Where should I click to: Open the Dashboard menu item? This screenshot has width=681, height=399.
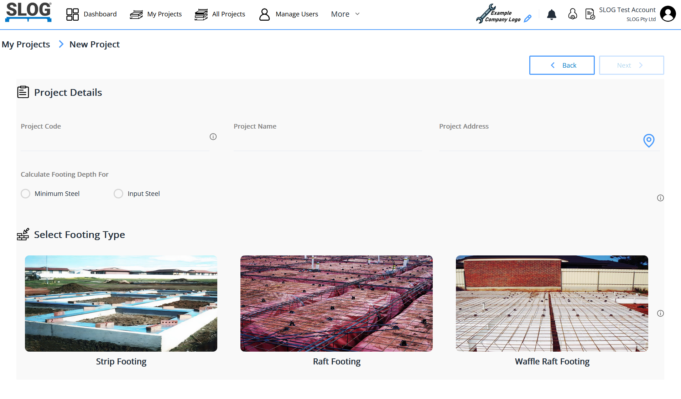tap(92, 14)
